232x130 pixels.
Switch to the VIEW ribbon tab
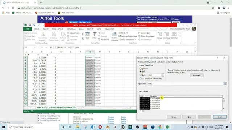[99, 29]
